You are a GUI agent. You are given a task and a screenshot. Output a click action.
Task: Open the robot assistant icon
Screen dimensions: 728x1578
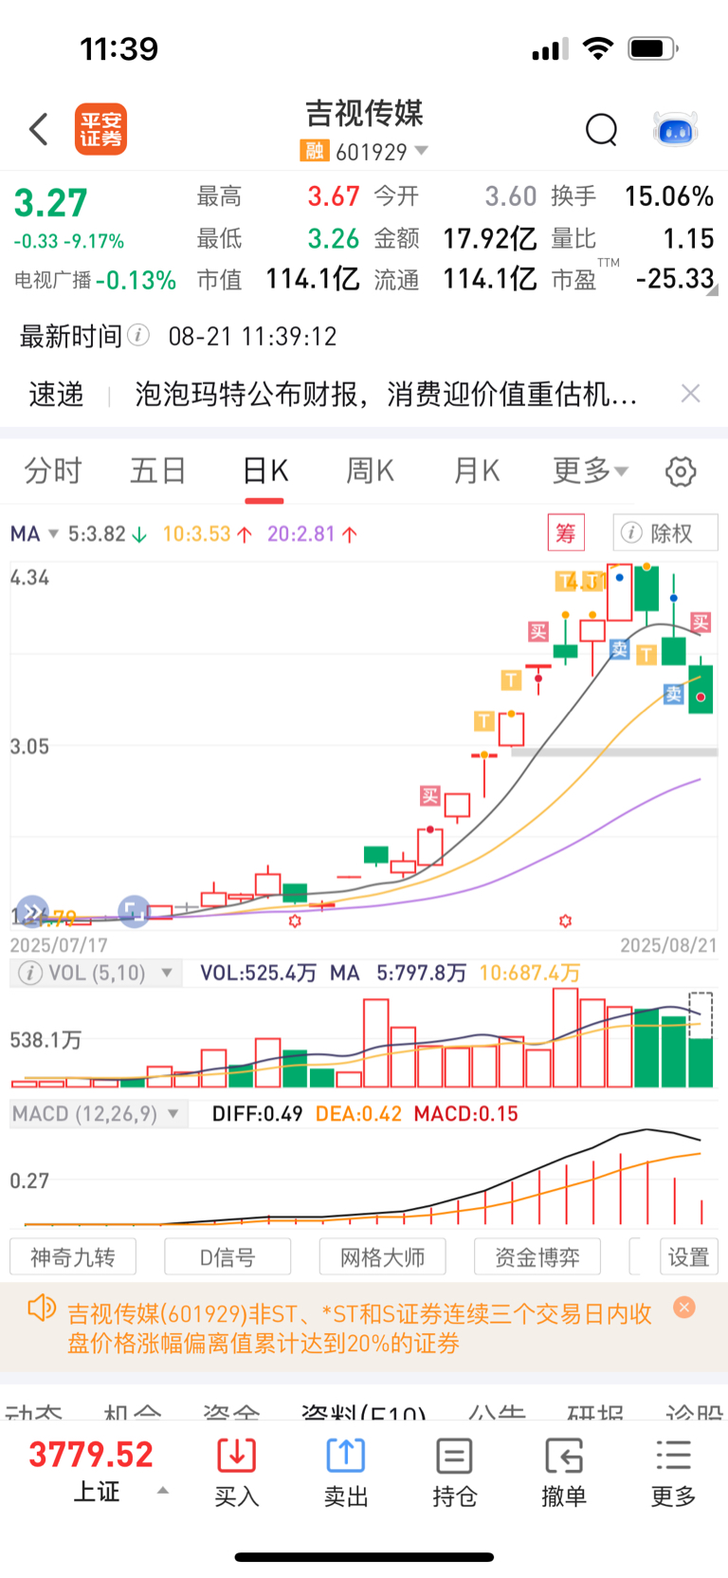676,129
